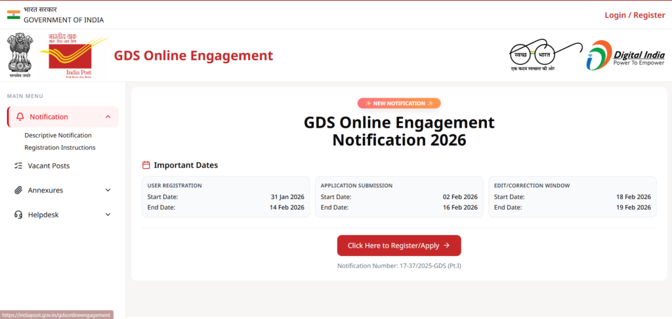Click the GDS Online Engagement header title
This screenshot has height=319, width=672.
(194, 56)
